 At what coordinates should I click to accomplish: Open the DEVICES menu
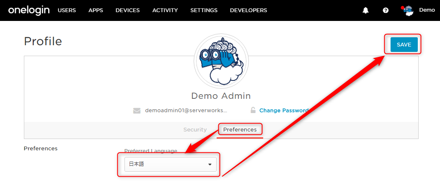(x=128, y=10)
